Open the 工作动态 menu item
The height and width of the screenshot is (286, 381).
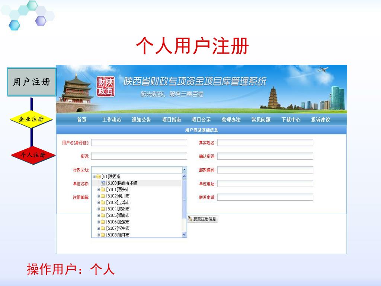pos(112,120)
